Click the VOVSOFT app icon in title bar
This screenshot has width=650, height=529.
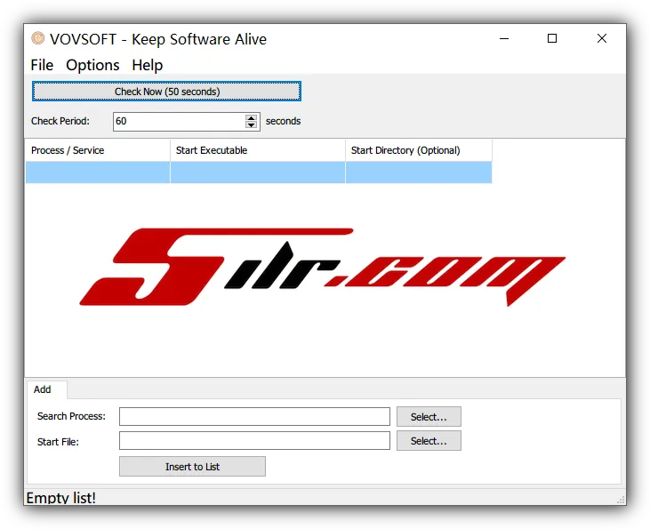[37, 38]
